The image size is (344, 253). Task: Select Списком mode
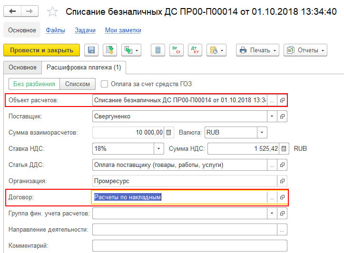(x=78, y=84)
